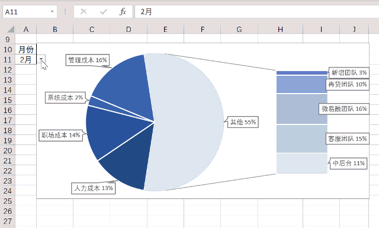The image size is (379, 228).
Task: Select column C header
Action: [92, 29]
